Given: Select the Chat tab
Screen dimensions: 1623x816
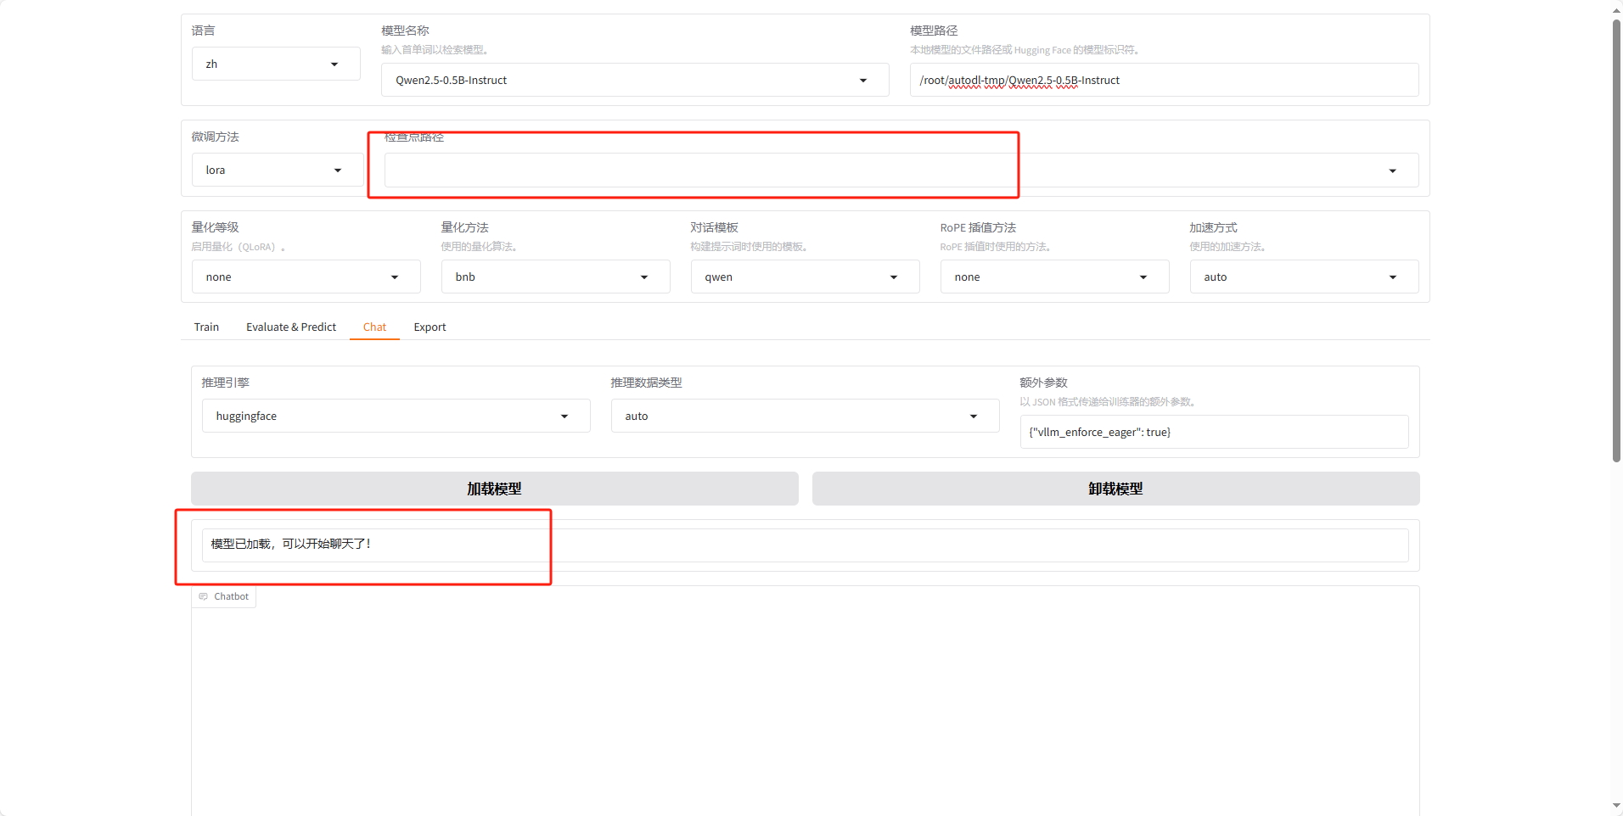Looking at the screenshot, I should pos(374,327).
